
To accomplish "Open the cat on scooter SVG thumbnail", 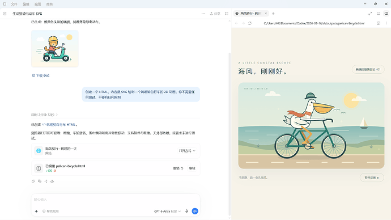I will [x=55, y=49].
